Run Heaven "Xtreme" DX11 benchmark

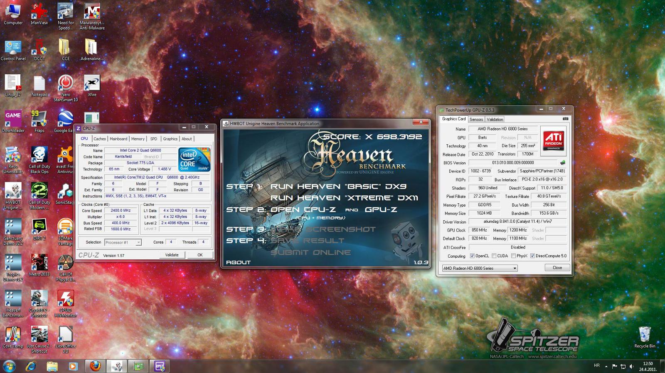(344, 198)
